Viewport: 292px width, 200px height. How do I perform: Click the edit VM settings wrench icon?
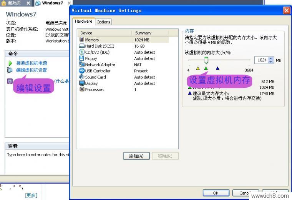tap(10, 70)
